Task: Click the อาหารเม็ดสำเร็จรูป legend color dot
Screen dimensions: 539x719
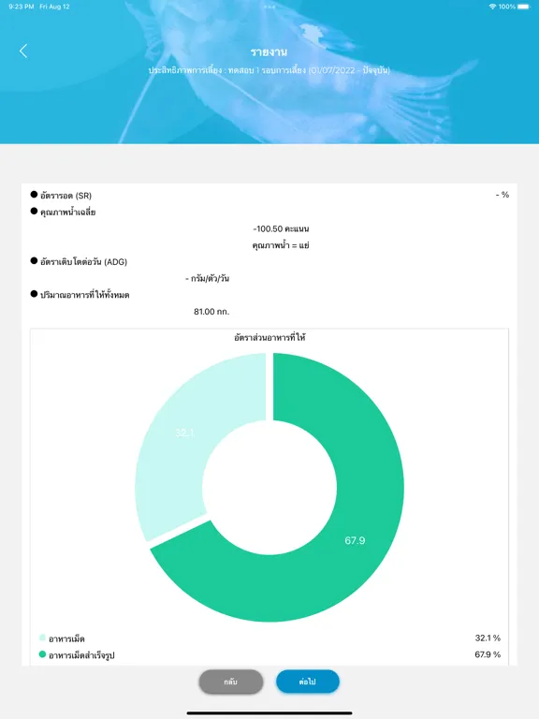Action: (x=43, y=654)
